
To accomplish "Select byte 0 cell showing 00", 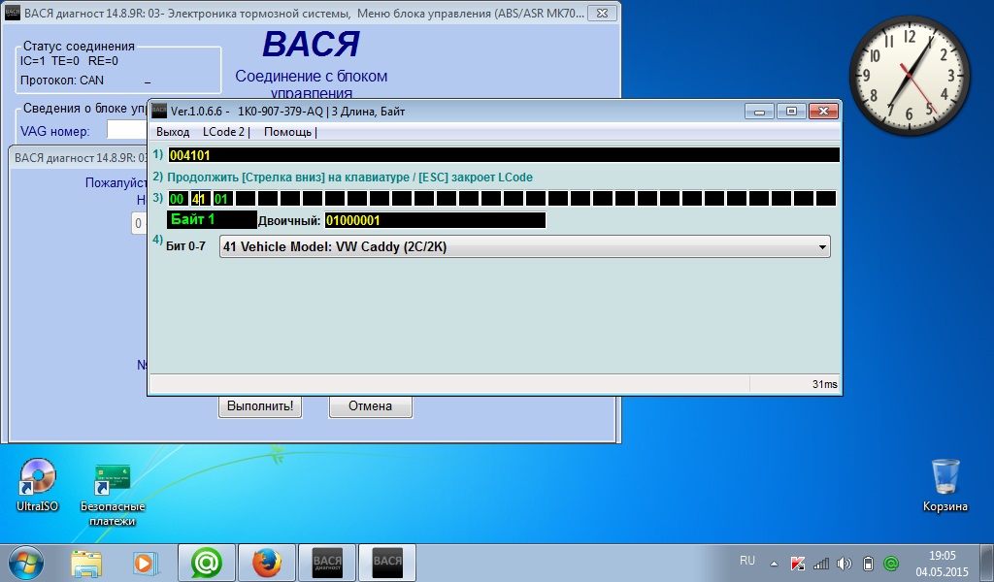I will [x=177, y=199].
